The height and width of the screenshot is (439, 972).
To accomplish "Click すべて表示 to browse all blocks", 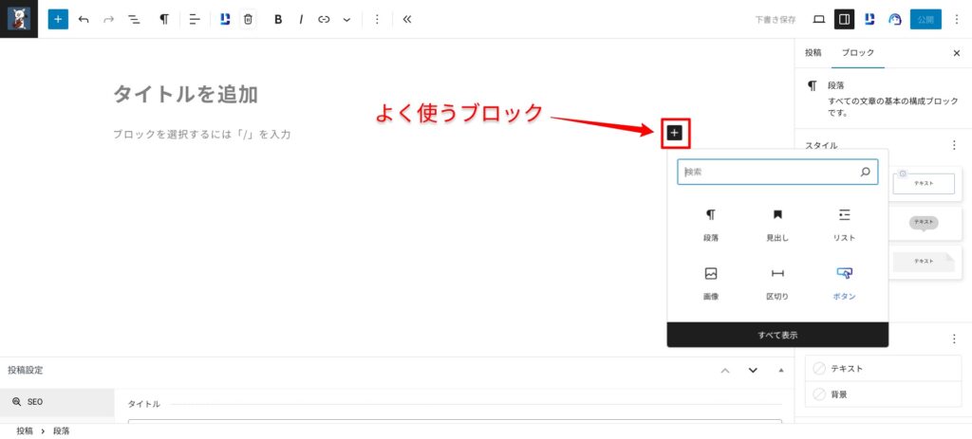I will point(777,335).
